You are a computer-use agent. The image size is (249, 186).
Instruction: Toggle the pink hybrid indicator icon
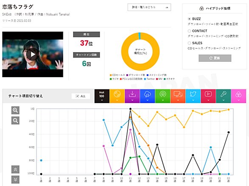[x=238, y=96]
